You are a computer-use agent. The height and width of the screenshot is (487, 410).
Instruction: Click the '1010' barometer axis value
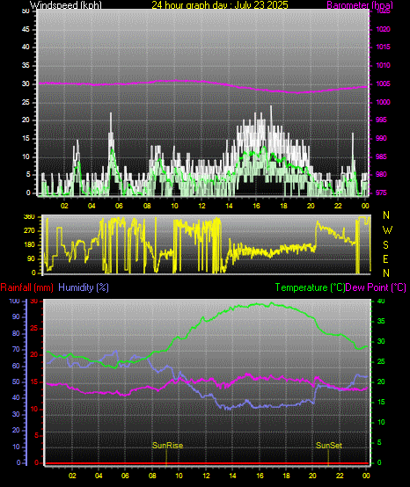[383, 66]
